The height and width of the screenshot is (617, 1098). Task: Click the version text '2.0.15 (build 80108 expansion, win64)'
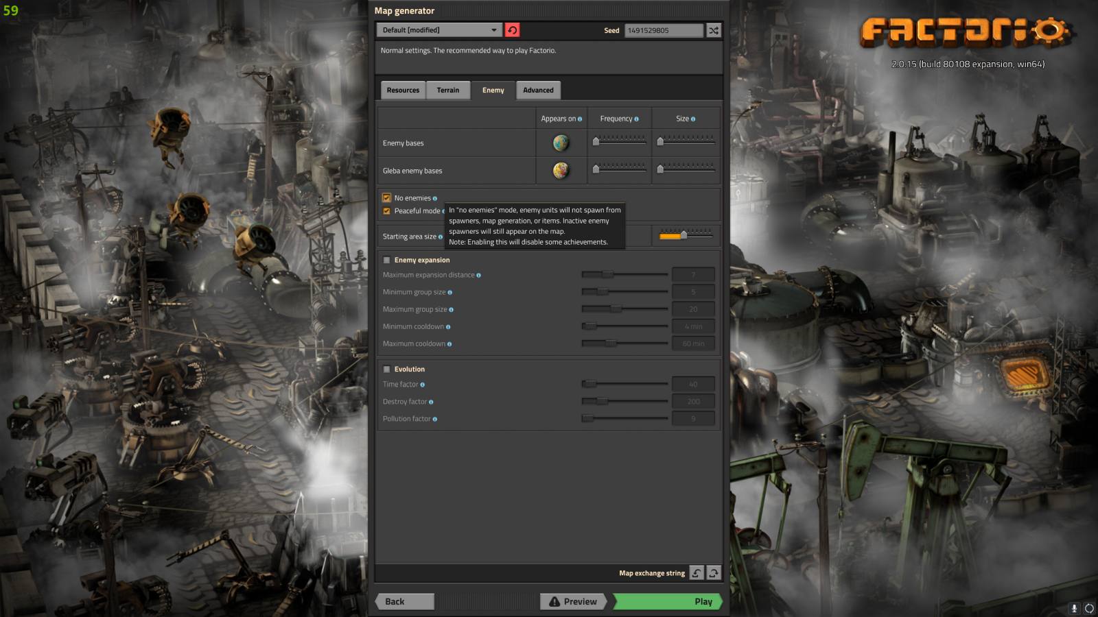(968, 64)
